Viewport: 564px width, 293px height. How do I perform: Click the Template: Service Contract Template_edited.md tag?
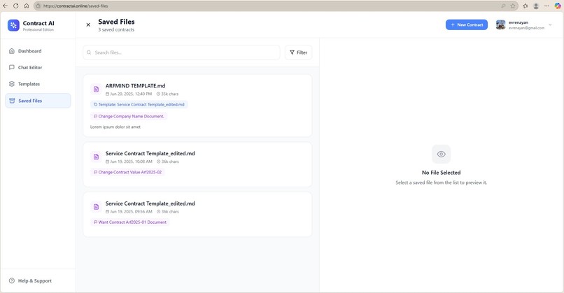click(139, 105)
